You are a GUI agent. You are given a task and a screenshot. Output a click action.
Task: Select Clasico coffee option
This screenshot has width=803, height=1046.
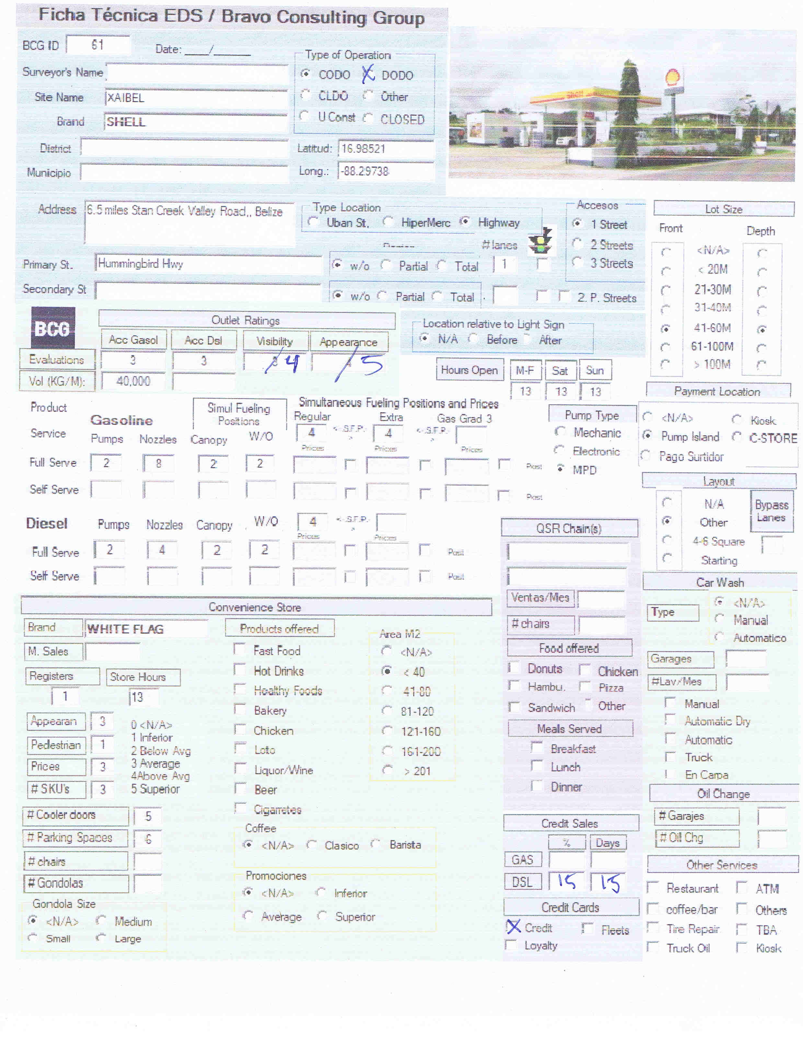(311, 844)
